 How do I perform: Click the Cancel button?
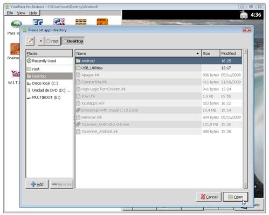209,197
